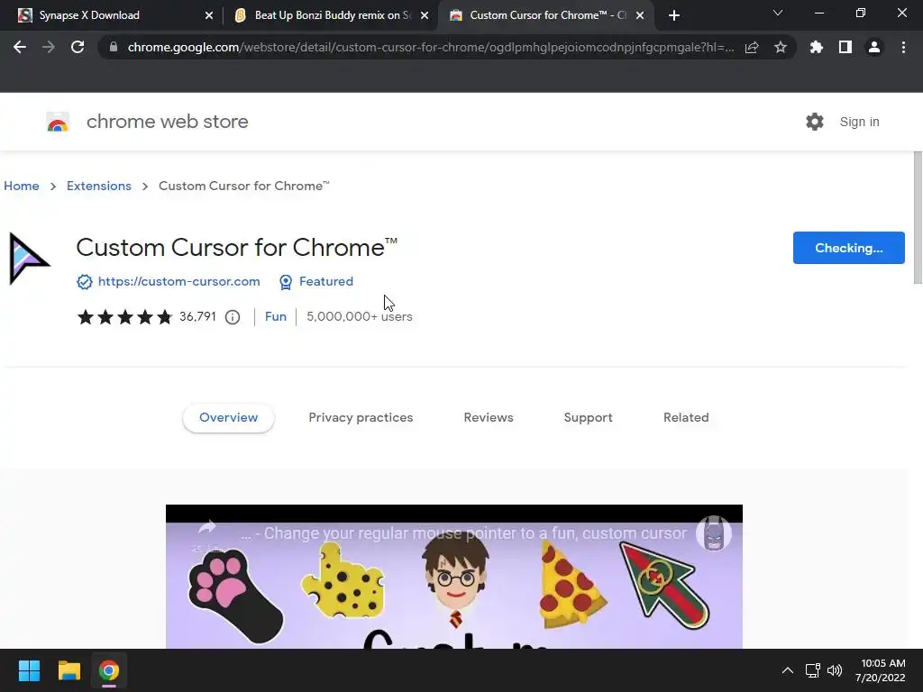Open the Fun category link
This screenshot has height=692, width=923.
coord(276,316)
